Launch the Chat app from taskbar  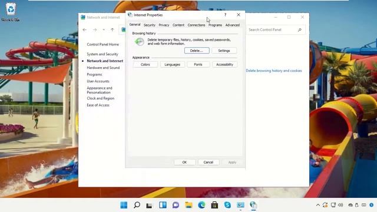[x=176, y=205]
